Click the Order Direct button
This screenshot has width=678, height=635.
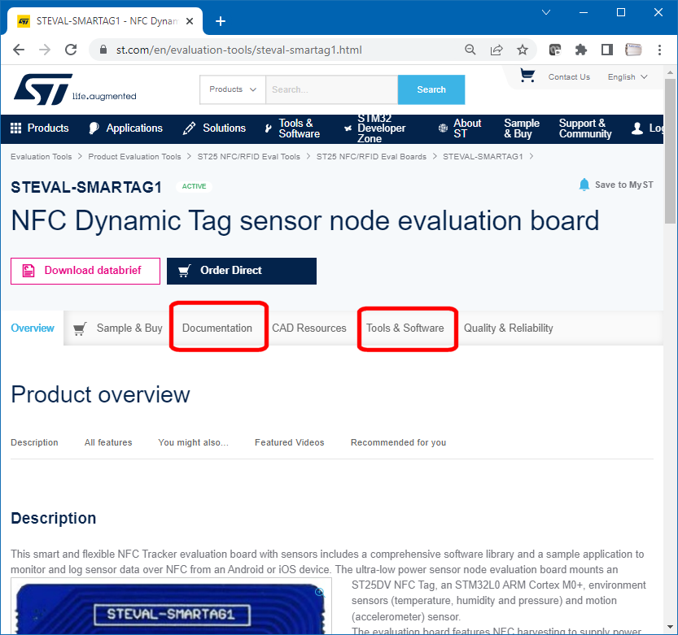click(x=242, y=271)
